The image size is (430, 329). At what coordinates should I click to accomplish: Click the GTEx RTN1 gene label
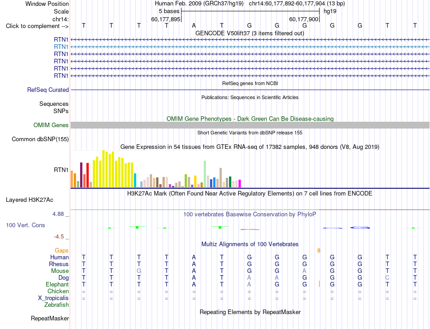pos(61,170)
